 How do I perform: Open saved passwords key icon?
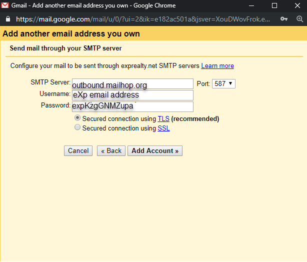pos(284,19)
